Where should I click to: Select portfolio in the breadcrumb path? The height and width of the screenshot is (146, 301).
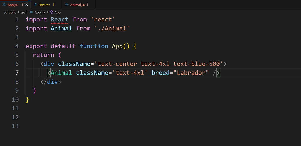click(10, 12)
